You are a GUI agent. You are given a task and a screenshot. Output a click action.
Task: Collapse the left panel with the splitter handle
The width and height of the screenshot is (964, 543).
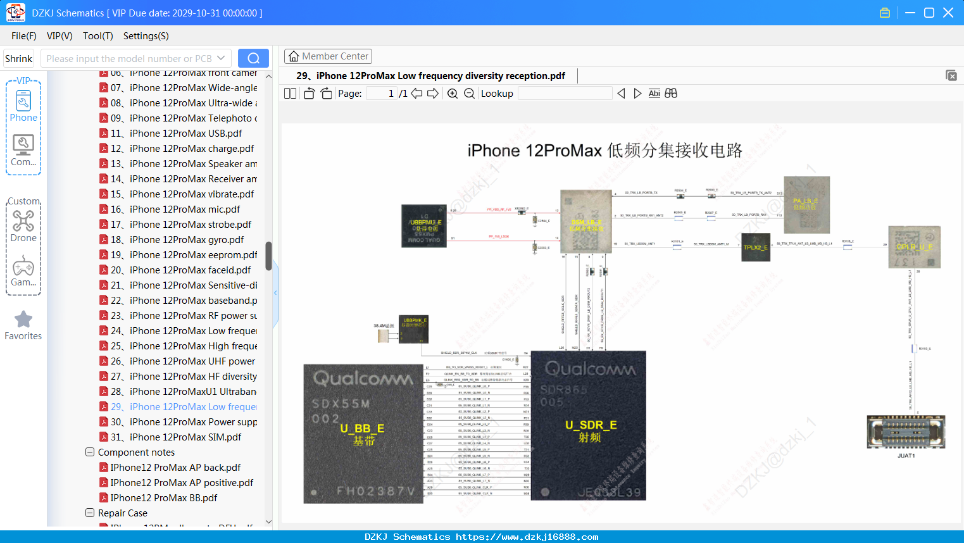(275, 293)
